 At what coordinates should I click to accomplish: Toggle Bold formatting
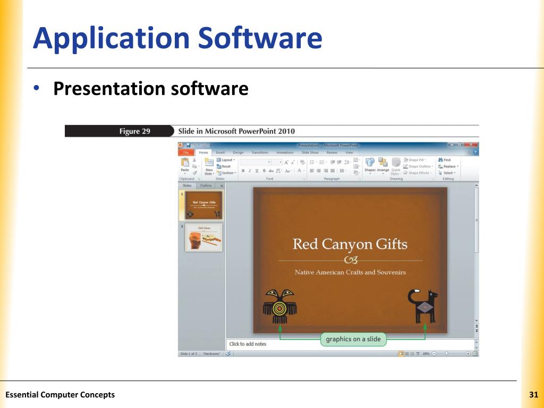point(243,171)
